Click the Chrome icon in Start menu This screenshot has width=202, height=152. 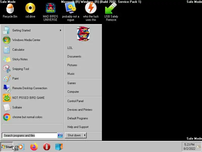point(7,117)
